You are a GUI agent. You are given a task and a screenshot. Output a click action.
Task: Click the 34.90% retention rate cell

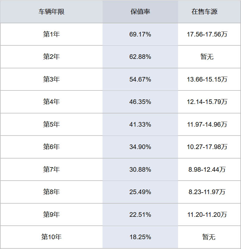[x=140, y=147]
